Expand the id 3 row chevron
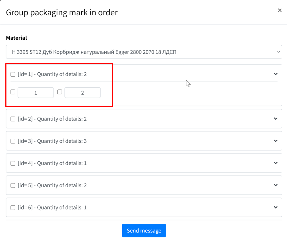287x239 pixels. (276, 141)
